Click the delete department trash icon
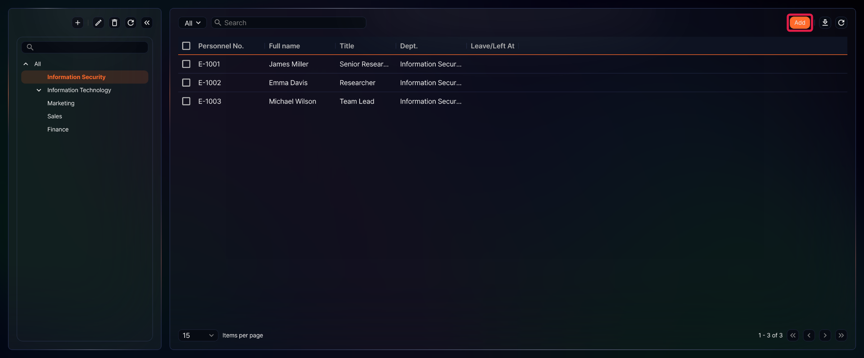 (114, 23)
